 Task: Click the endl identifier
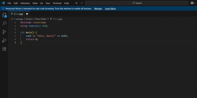coord(64,36)
